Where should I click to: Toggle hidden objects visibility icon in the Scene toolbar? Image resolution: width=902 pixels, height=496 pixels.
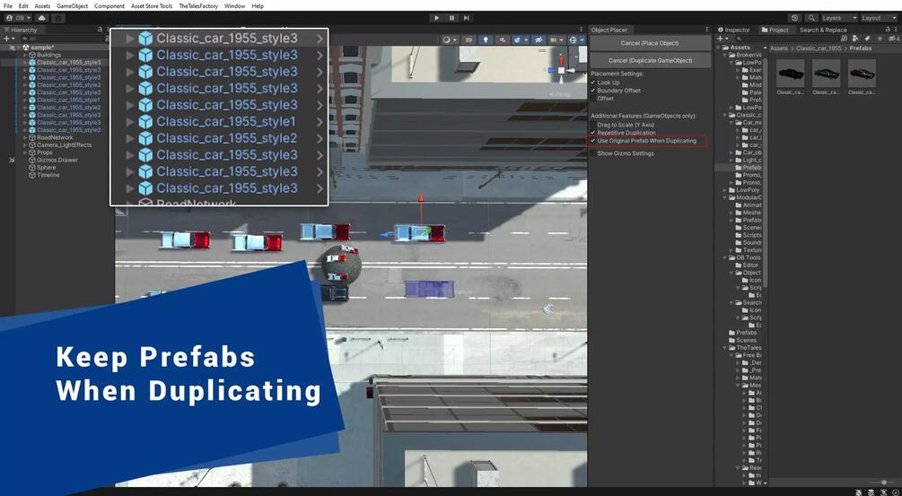click(x=538, y=39)
